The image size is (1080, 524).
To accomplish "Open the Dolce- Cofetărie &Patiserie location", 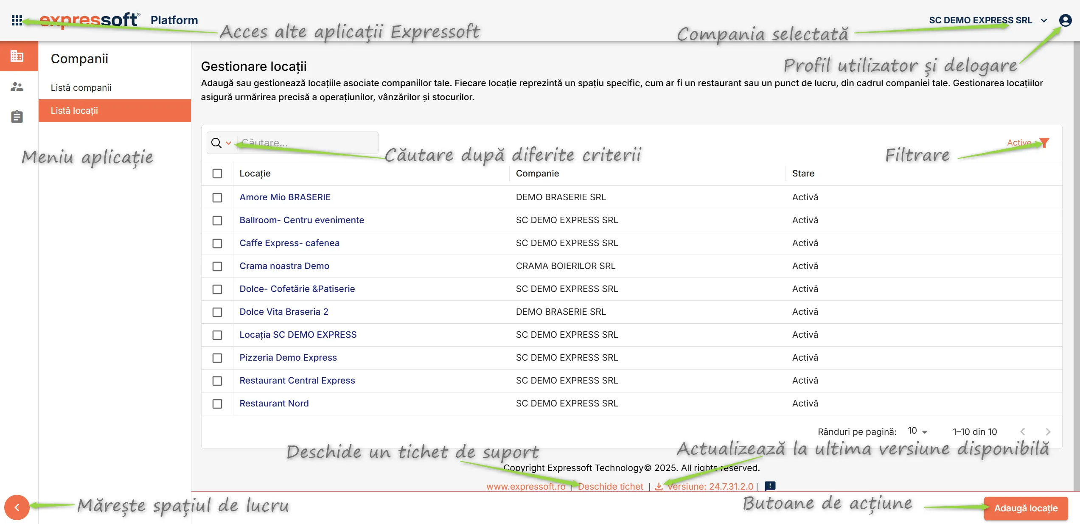I will tap(297, 289).
